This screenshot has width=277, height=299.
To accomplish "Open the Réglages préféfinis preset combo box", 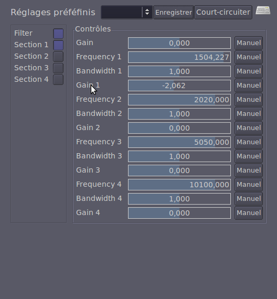I will coord(127,13).
